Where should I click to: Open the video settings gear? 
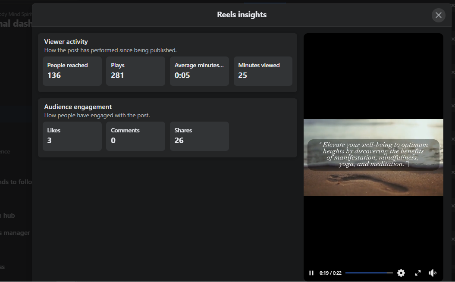(401, 273)
